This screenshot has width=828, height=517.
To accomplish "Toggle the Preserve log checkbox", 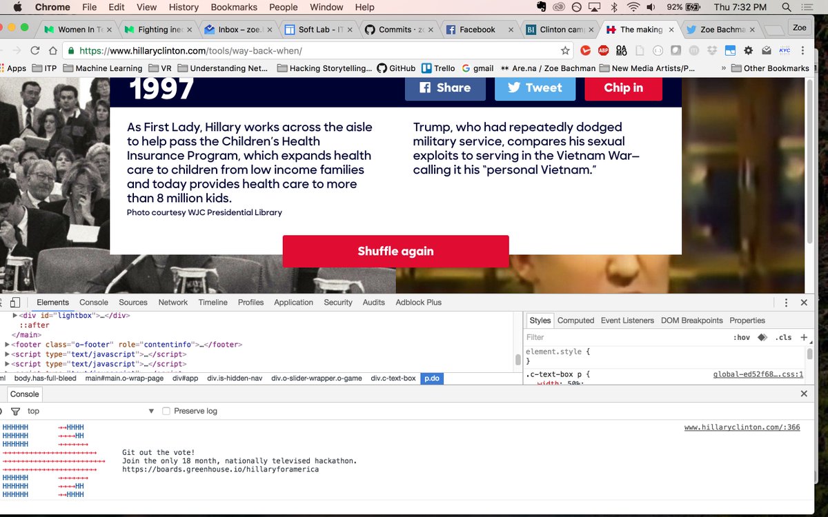I will click(166, 411).
